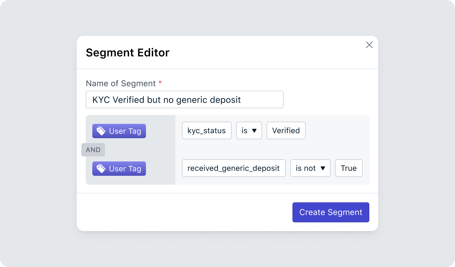Toggle the "is" operator on the kyc_status condition

click(249, 130)
